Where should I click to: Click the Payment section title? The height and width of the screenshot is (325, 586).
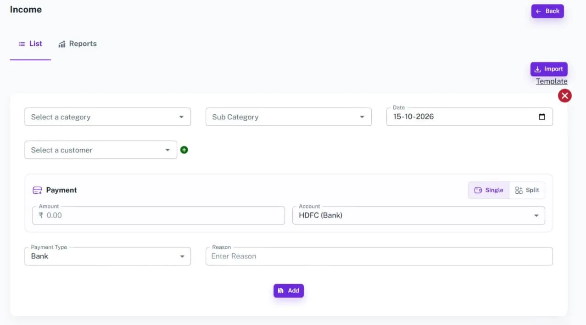click(61, 190)
